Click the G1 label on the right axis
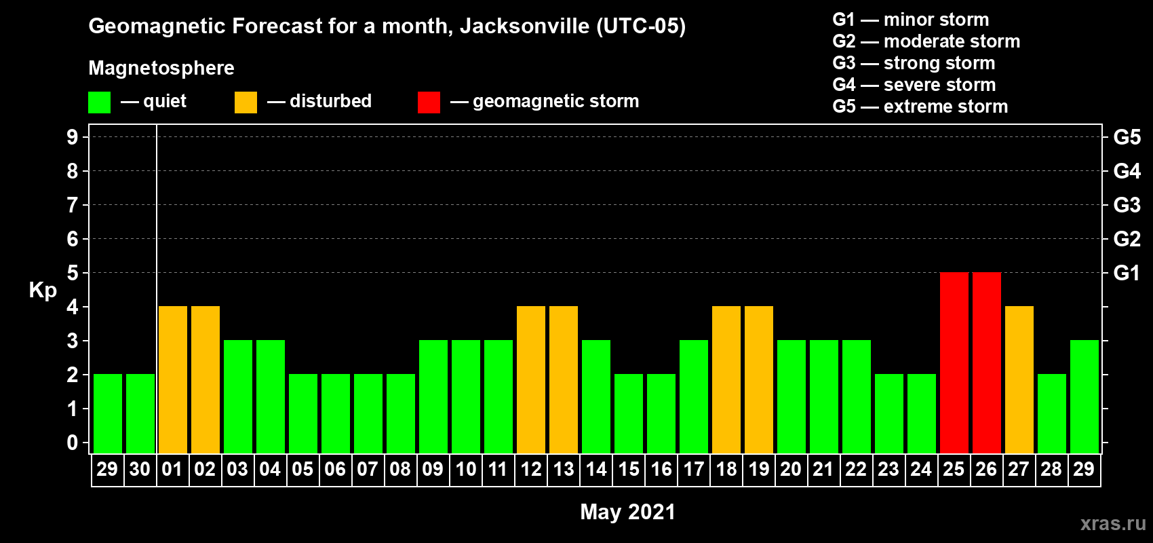Viewport: 1153px width, 543px height. [1127, 273]
